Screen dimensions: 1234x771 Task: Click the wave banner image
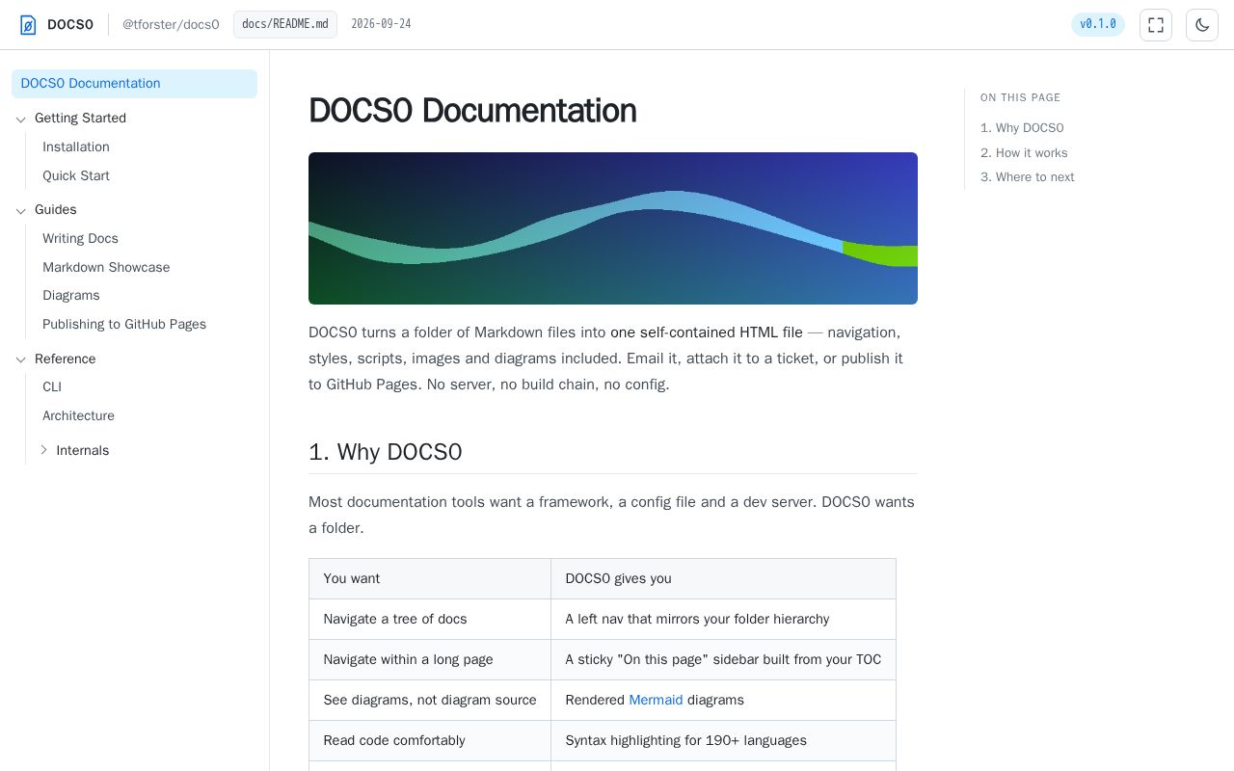click(613, 228)
